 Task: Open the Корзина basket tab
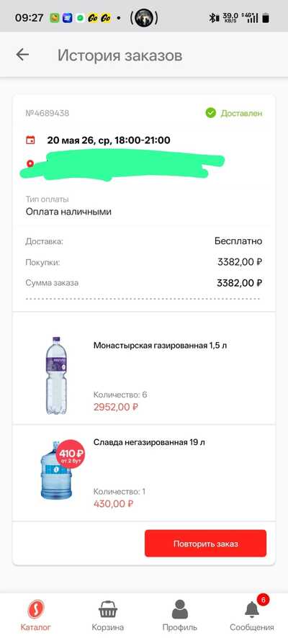108,615
